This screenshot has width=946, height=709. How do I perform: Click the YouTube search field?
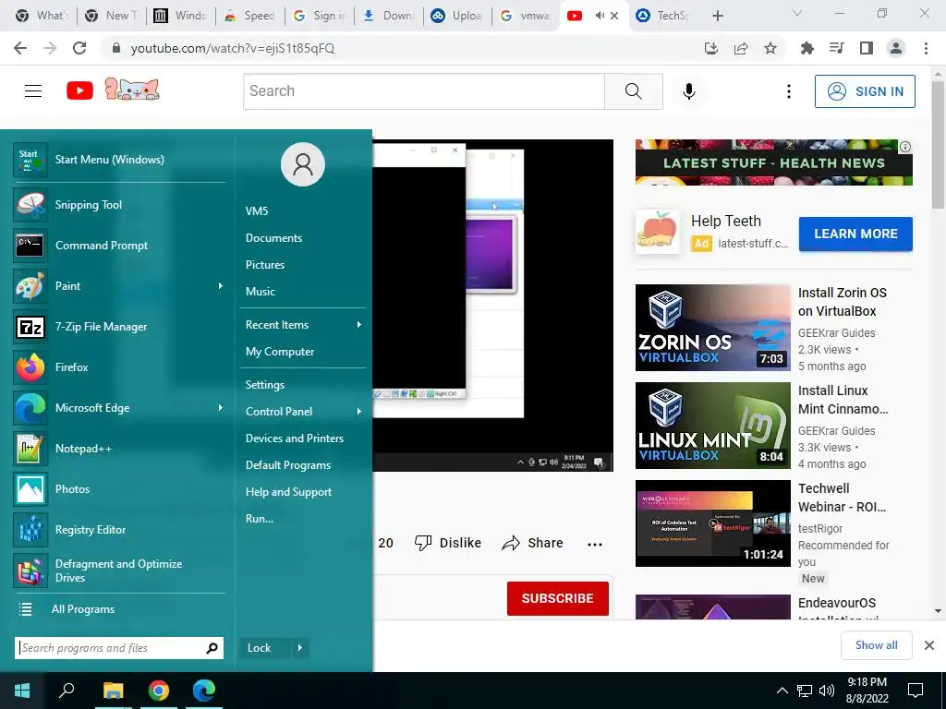coord(423,91)
